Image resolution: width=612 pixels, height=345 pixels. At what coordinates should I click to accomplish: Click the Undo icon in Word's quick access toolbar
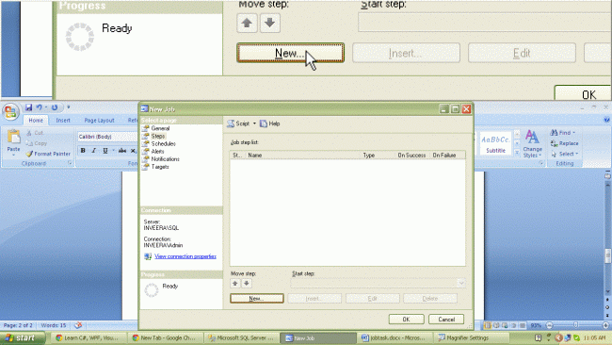click(x=39, y=107)
